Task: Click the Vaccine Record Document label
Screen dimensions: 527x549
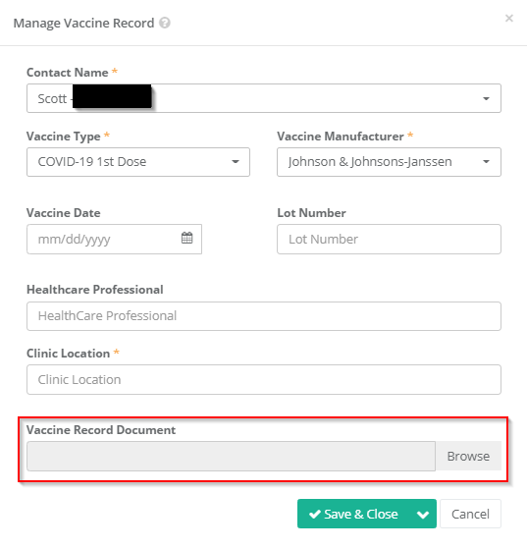Action: [x=101, y=430]
